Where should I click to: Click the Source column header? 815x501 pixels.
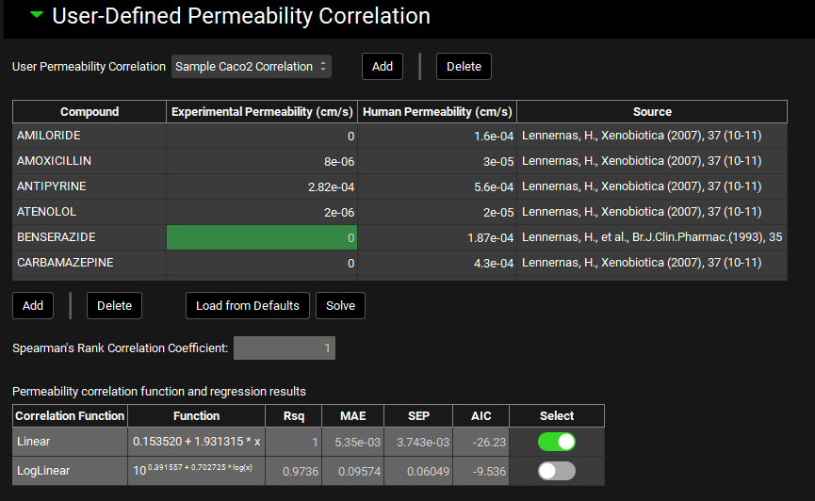[652, 111]
